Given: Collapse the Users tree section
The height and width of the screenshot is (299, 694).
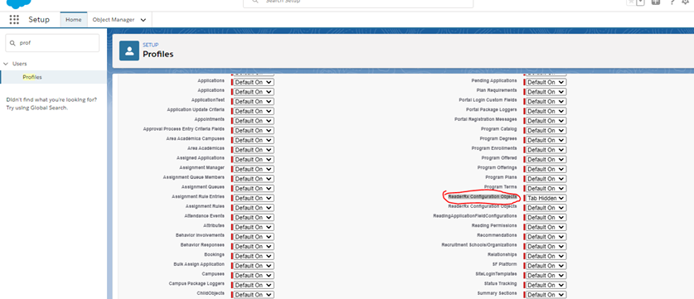Looking at the screenshot, I should [6, 64].
